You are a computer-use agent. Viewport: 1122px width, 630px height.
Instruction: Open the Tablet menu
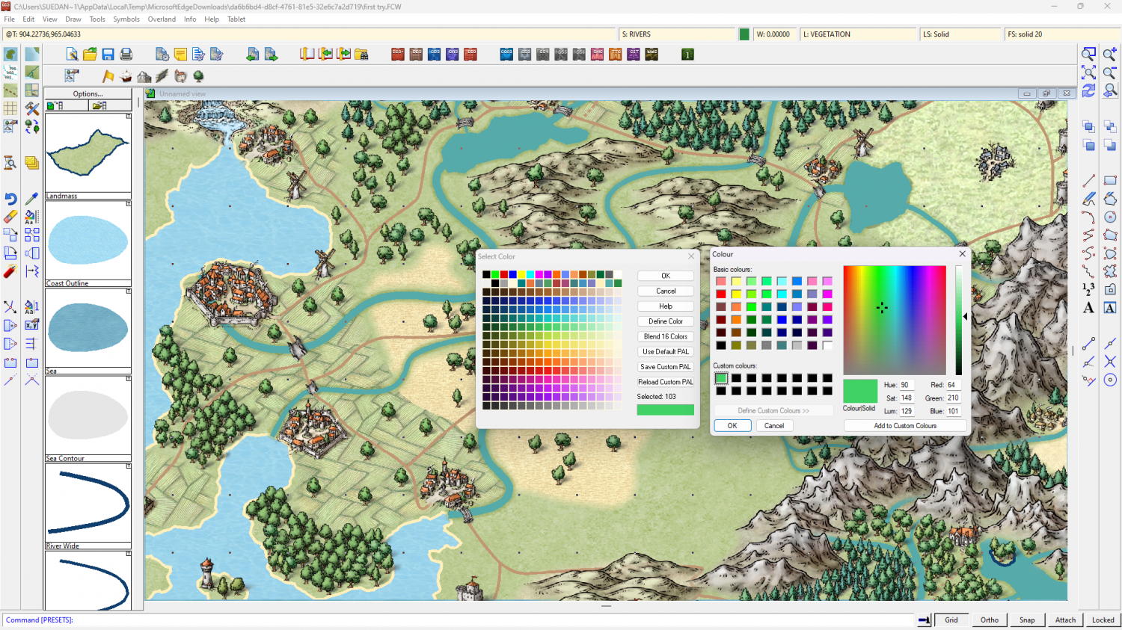236,19
